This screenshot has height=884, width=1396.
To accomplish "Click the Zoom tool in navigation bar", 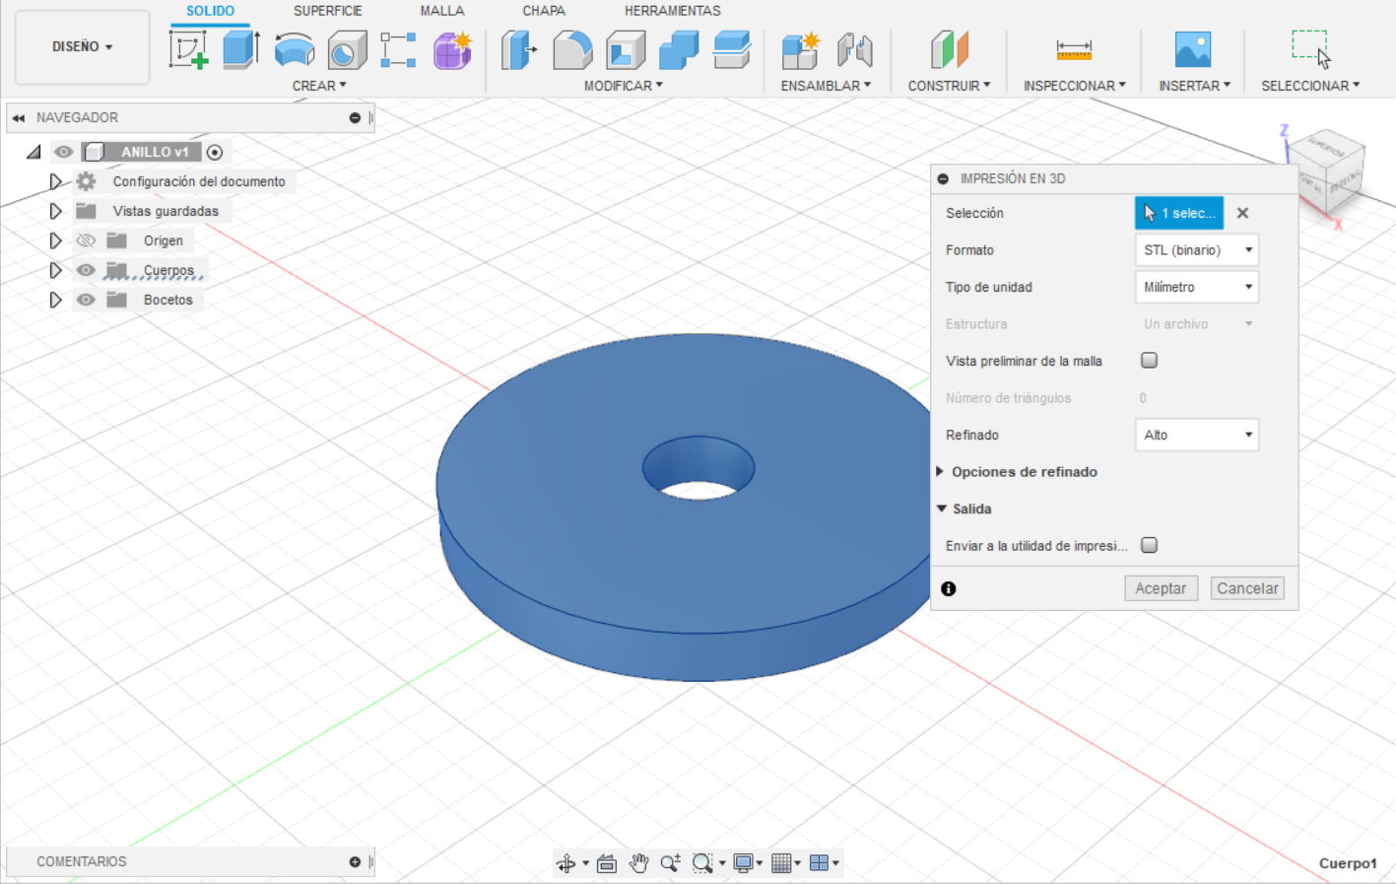I will [x=670, y=863].
